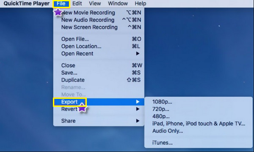Select Open Location… menu item
This screenshot has width=254, height=152.
pos(99,46)
